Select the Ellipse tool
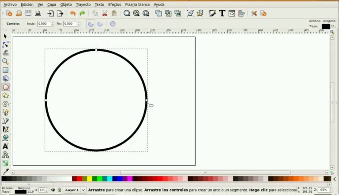 6,87
